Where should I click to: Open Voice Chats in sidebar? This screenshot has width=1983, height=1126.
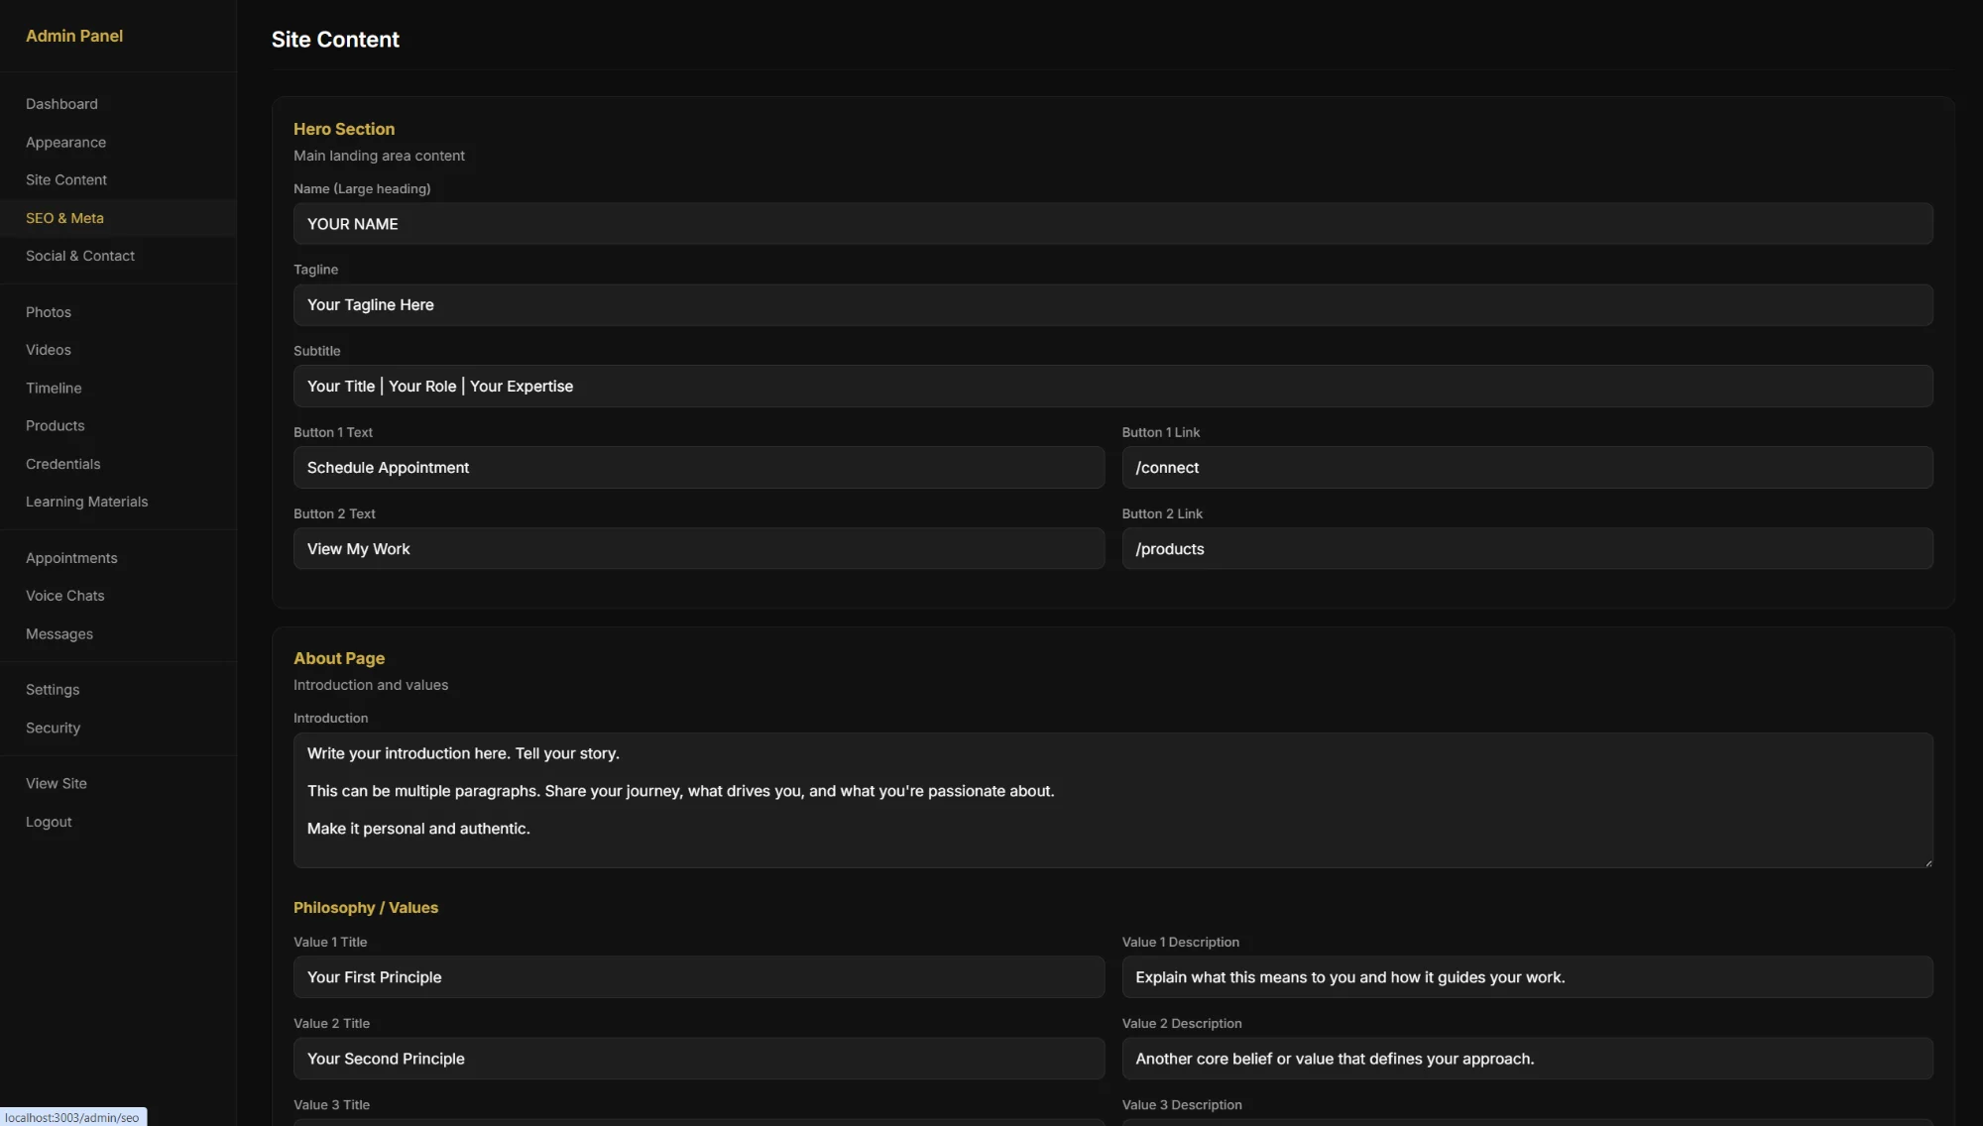tap(64, 596)
